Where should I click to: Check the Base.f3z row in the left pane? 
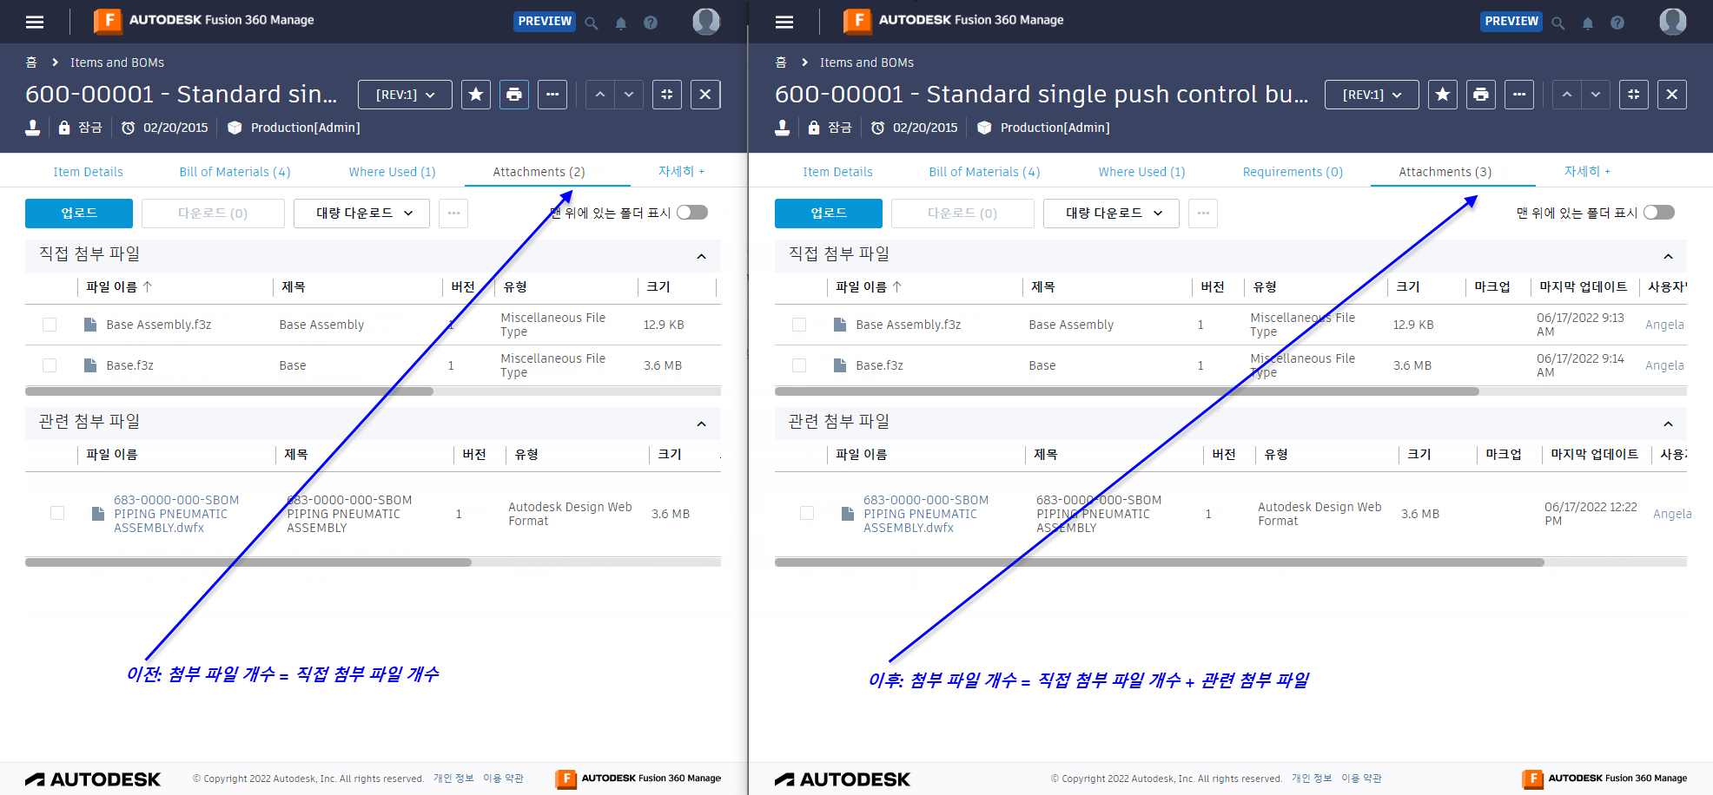pyautogui.click(x=50, y=365)
